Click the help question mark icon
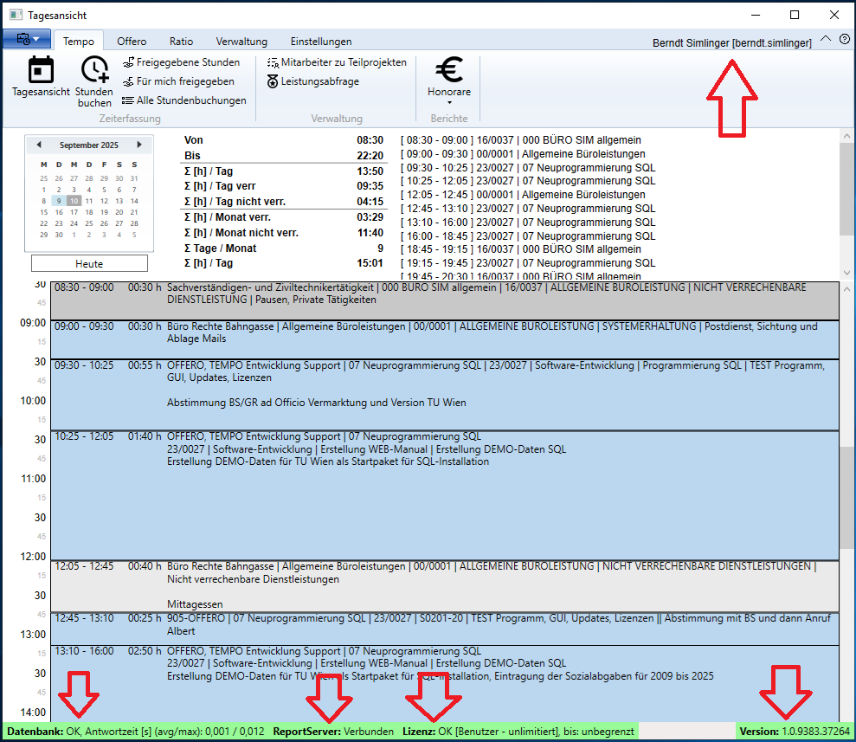 pyautogui.click(x=844, y=40)
